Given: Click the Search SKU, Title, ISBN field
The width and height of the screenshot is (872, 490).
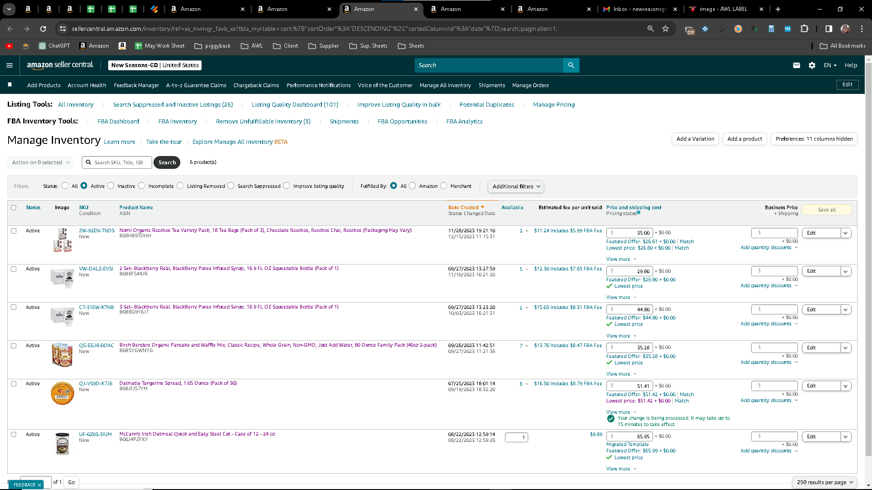Looking at the screenshot, I should tap(117, 162).
